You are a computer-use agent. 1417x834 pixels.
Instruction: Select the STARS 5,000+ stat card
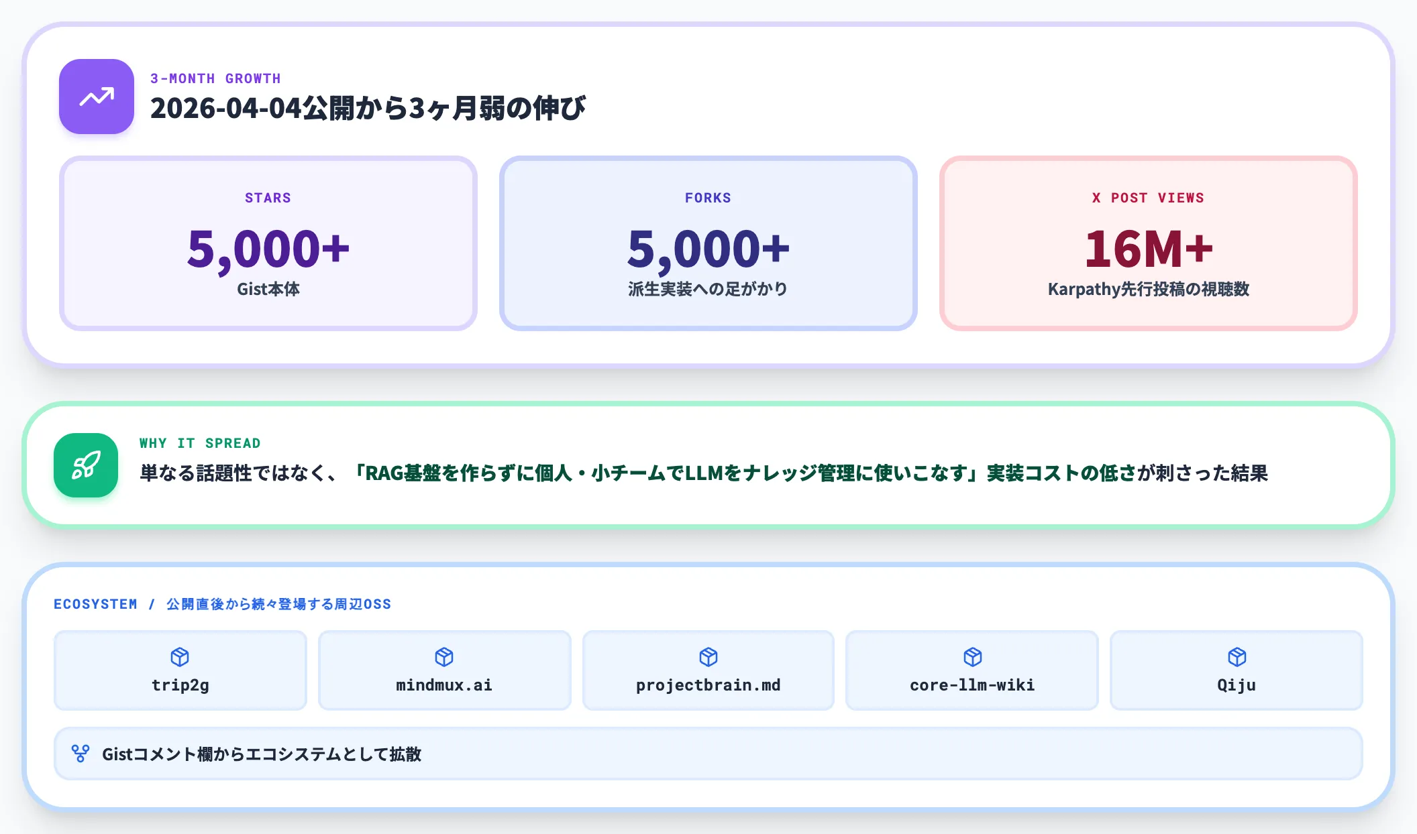coord(268,243)
